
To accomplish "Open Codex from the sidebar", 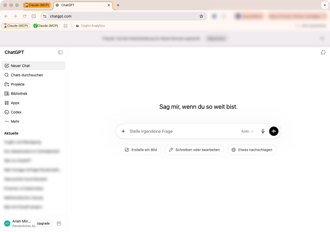I will click(34, 112).
